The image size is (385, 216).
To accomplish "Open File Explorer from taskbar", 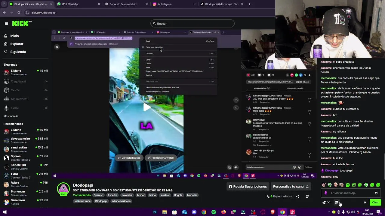I will coord(165,212).
